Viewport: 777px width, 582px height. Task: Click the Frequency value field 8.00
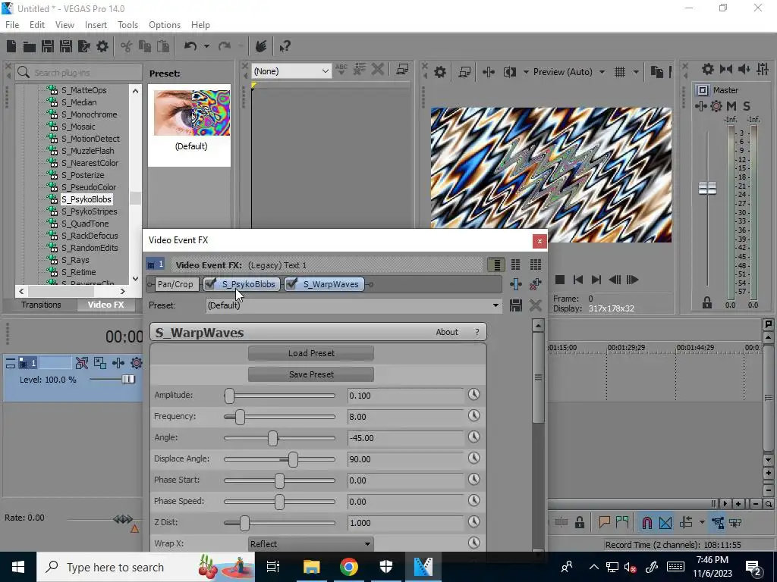pos(405,417)
